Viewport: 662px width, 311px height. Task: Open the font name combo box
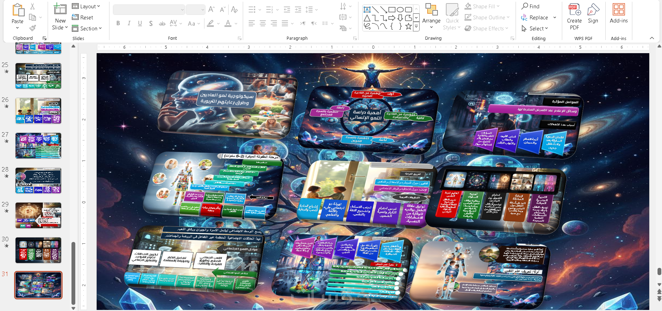149,10
